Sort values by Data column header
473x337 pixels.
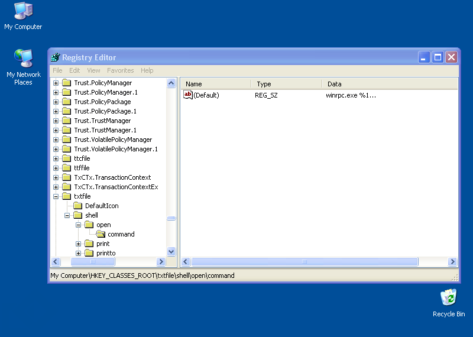tap(390, 84)
